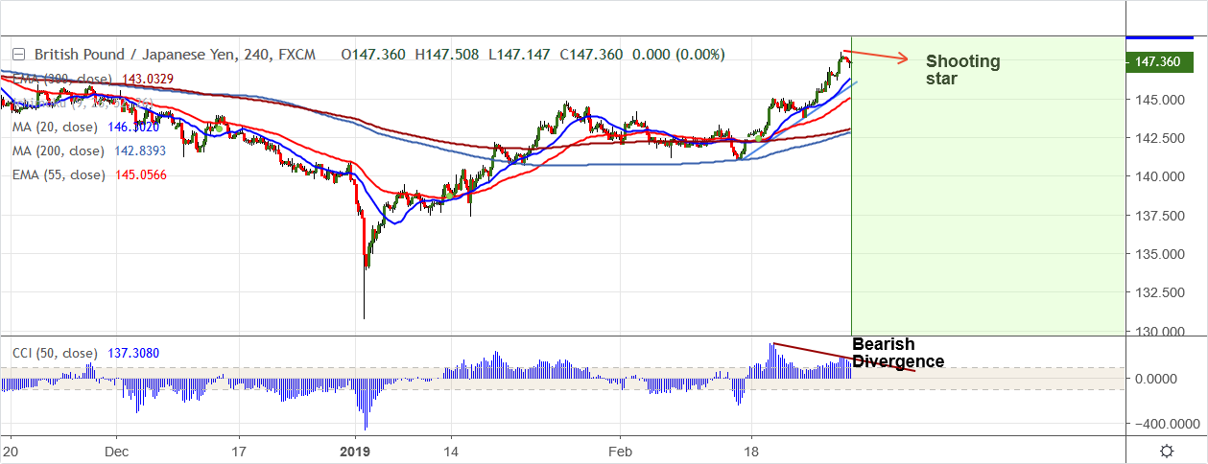Select the CCI (50, close) legend entry
Screen dimensions: 1208x464
click(55, 354)
